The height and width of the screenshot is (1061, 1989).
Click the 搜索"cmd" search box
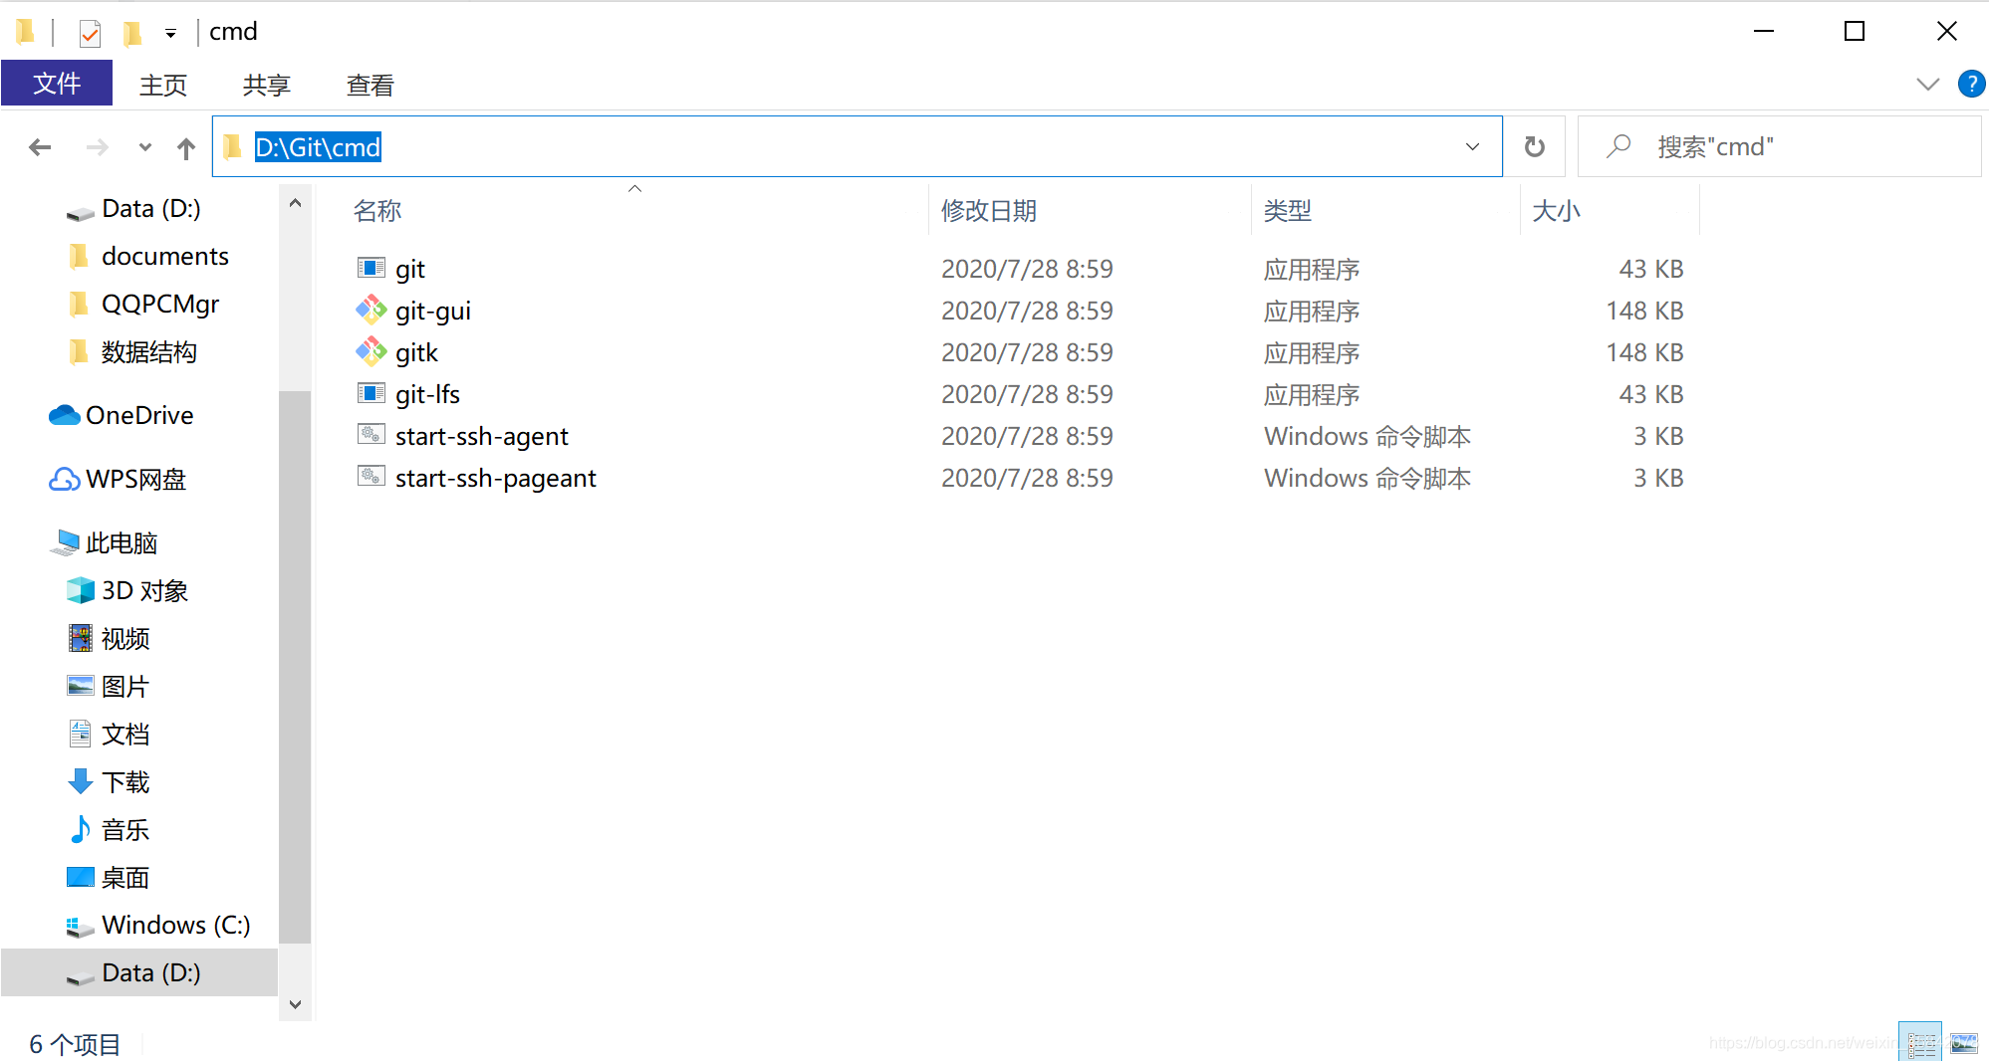[1780, 146]
